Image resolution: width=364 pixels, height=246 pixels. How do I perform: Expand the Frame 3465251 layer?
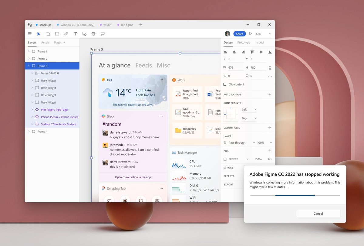click(32, 73)
